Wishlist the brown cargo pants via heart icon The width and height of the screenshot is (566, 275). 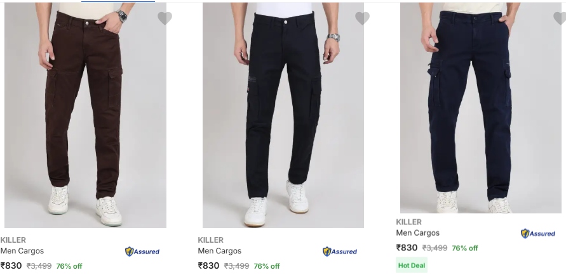point(165,18)
